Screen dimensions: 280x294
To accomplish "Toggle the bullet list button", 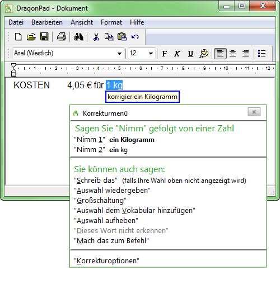I will [x=262, y=54].
